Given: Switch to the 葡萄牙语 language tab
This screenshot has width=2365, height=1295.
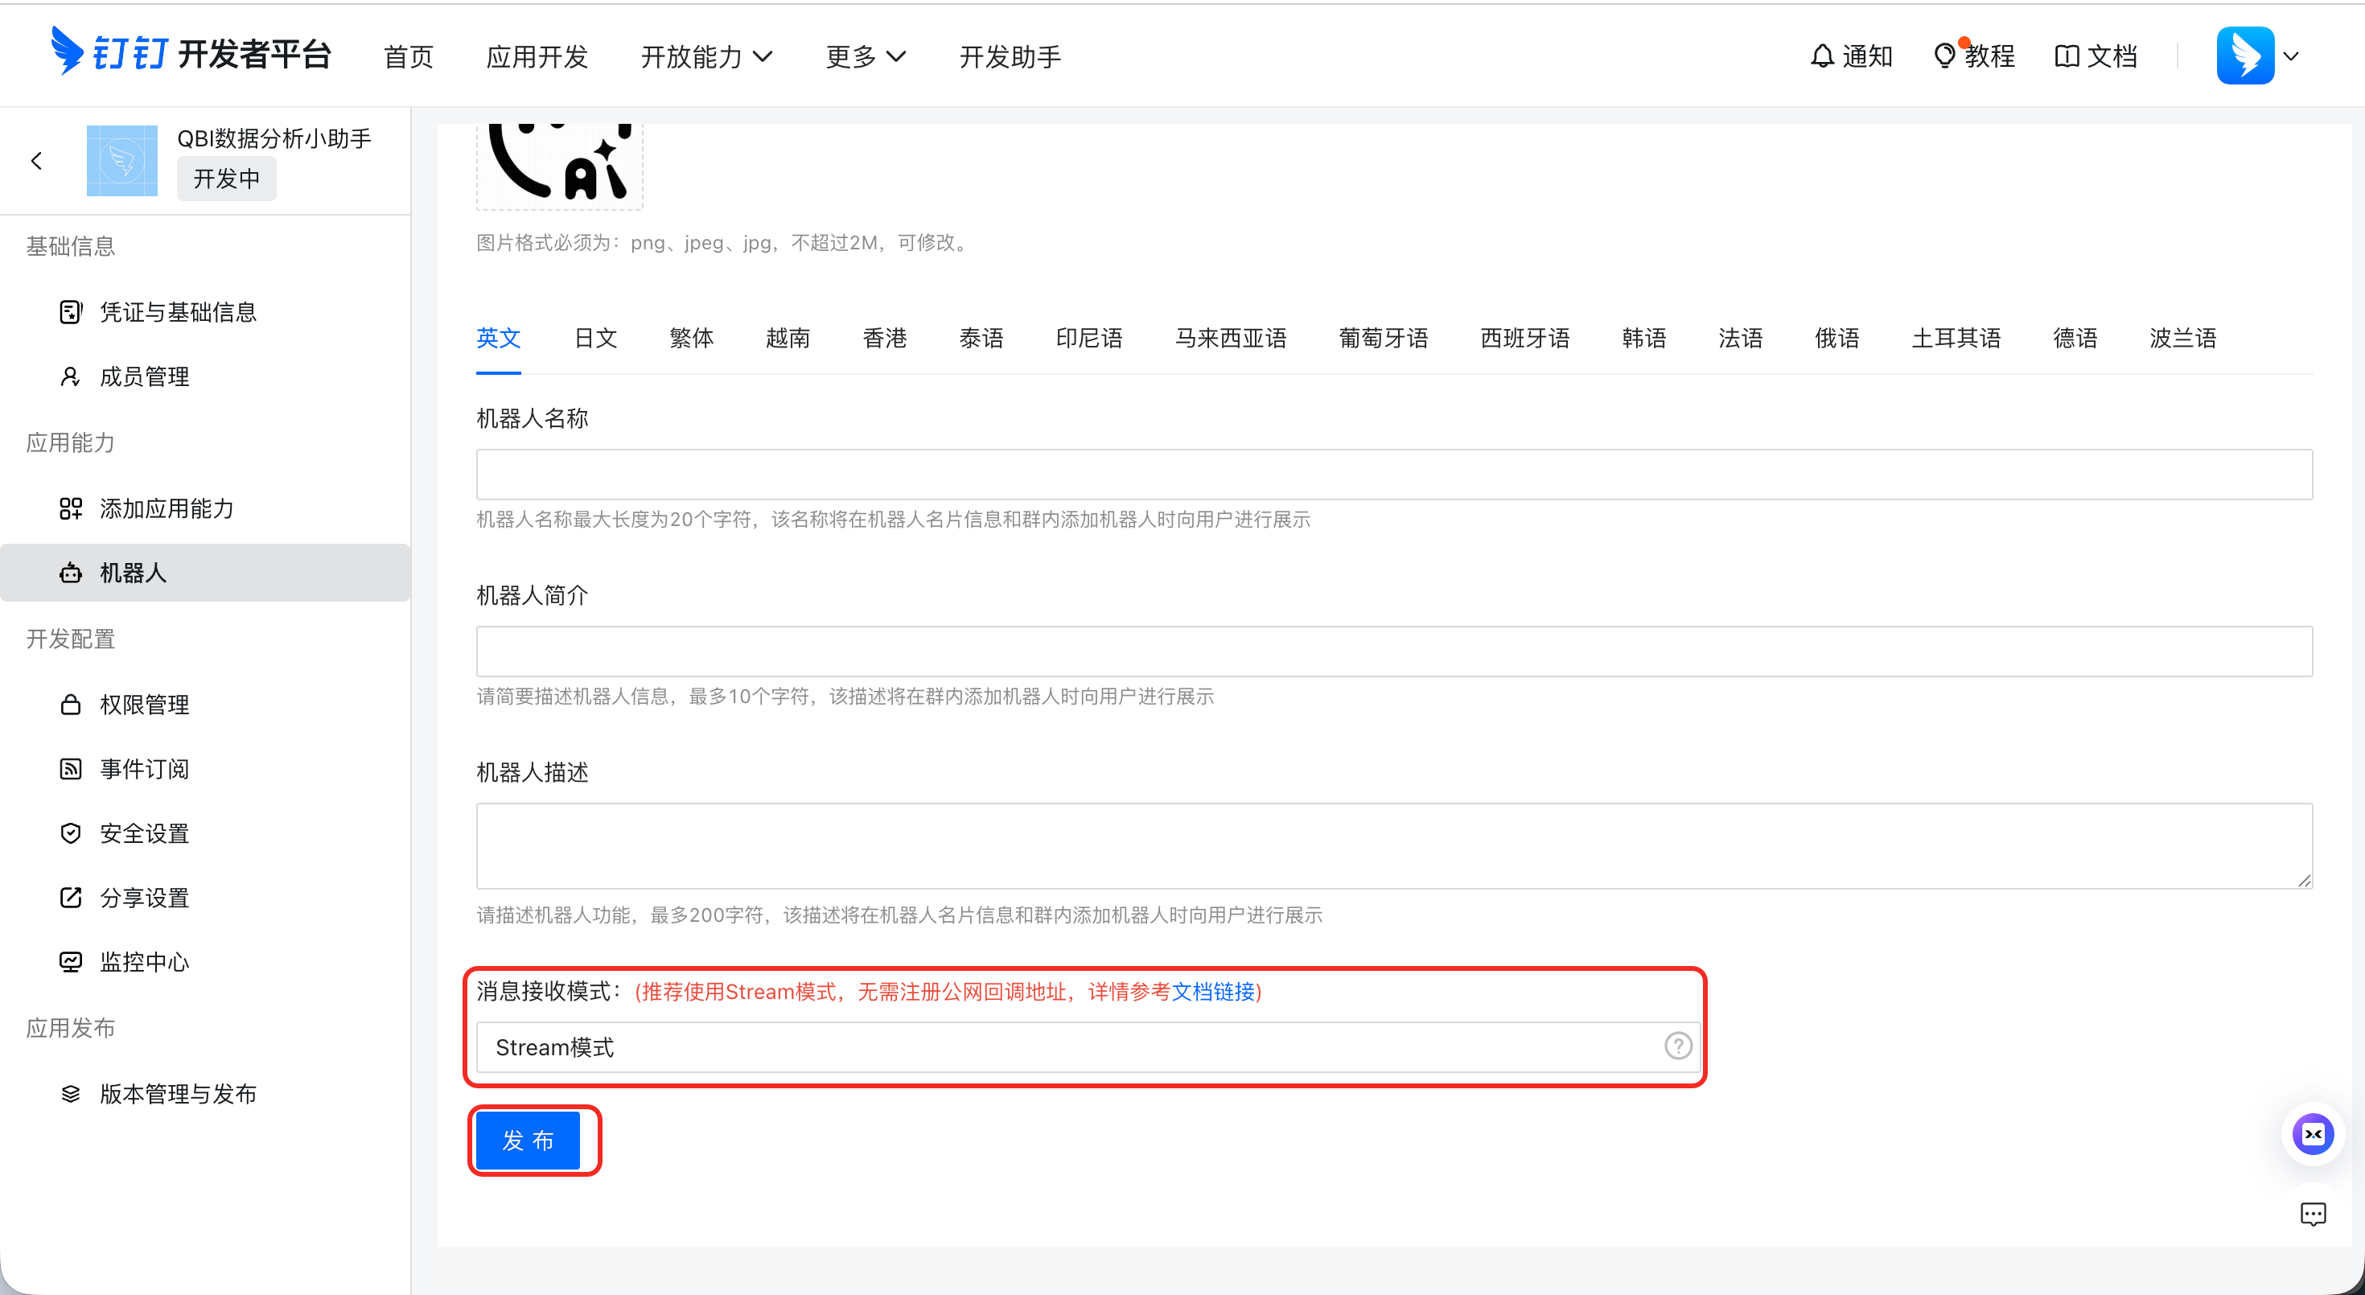Looking at the screenshot, I should click(x=1384, y=339).
